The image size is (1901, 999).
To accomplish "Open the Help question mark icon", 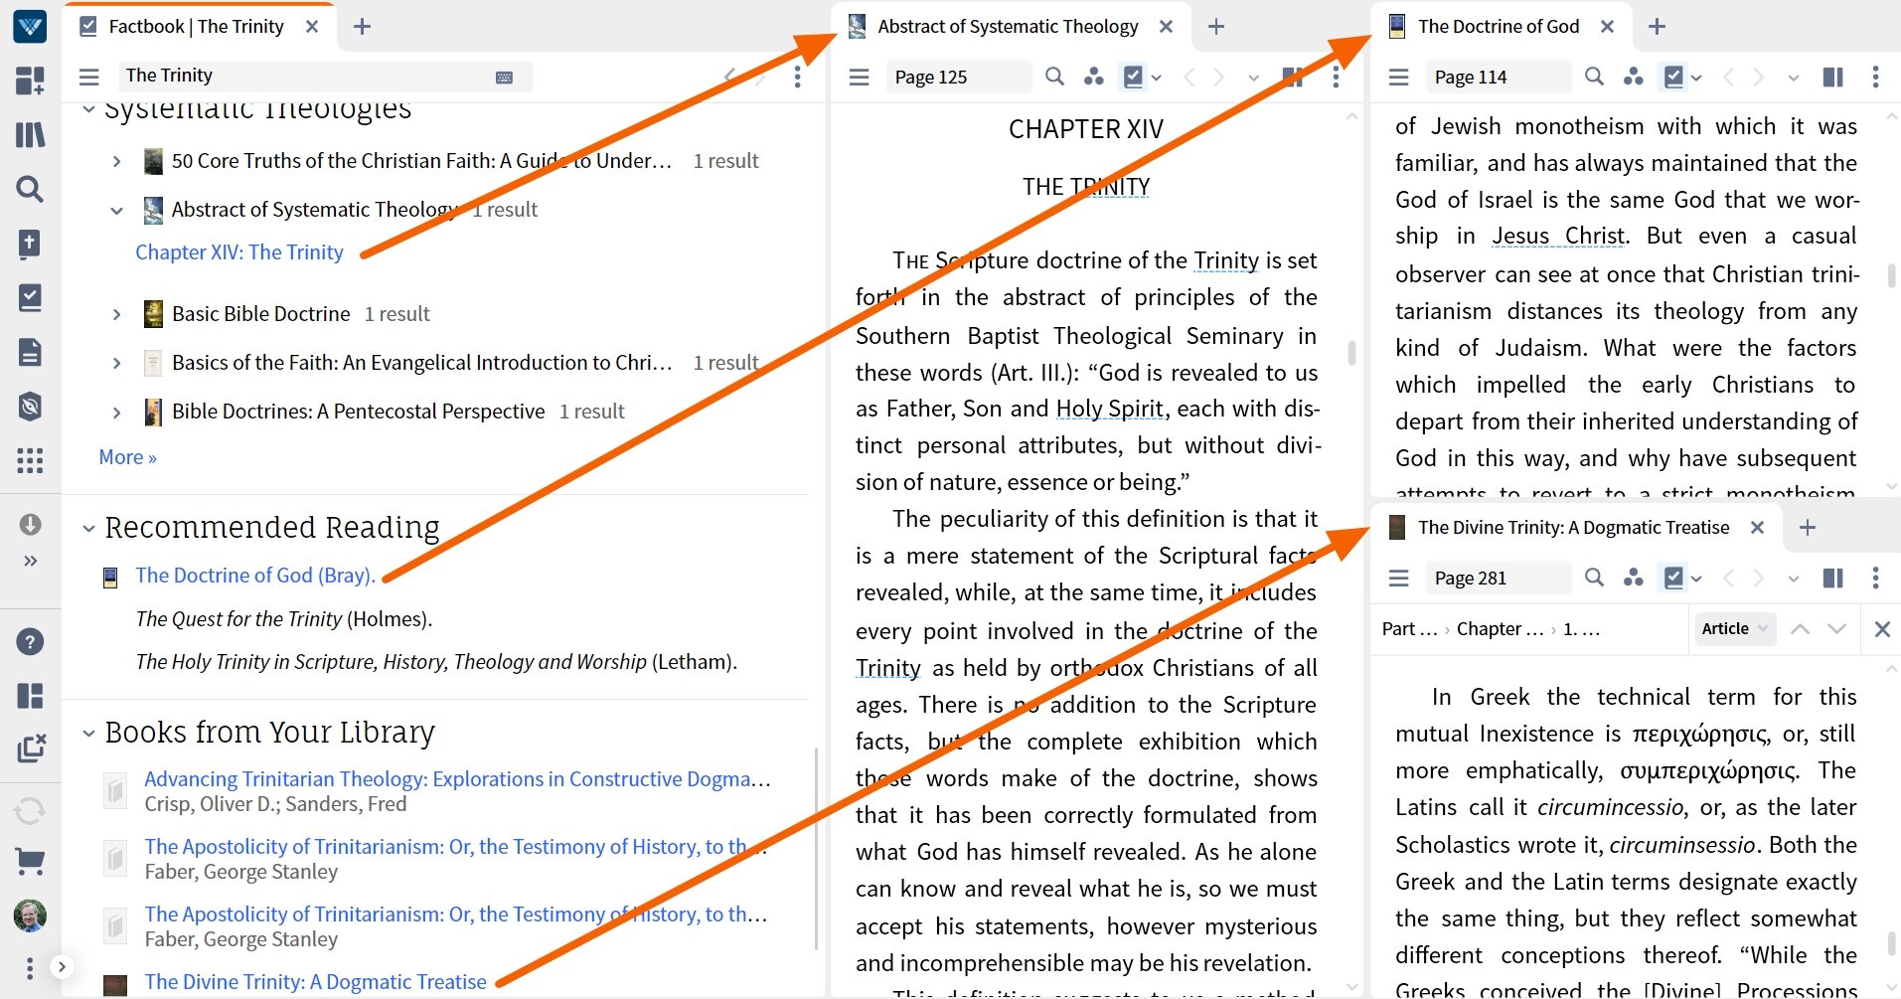I will [x=30, y=642].
